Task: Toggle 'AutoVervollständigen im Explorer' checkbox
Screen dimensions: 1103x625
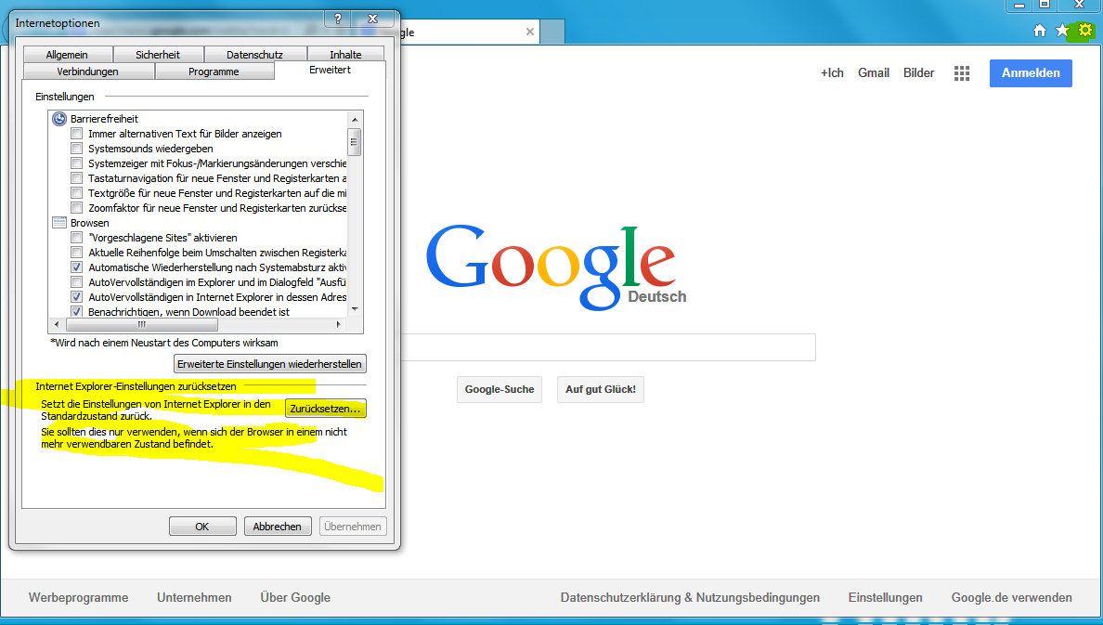Action: pyautogui.click(x=77, y=282)
